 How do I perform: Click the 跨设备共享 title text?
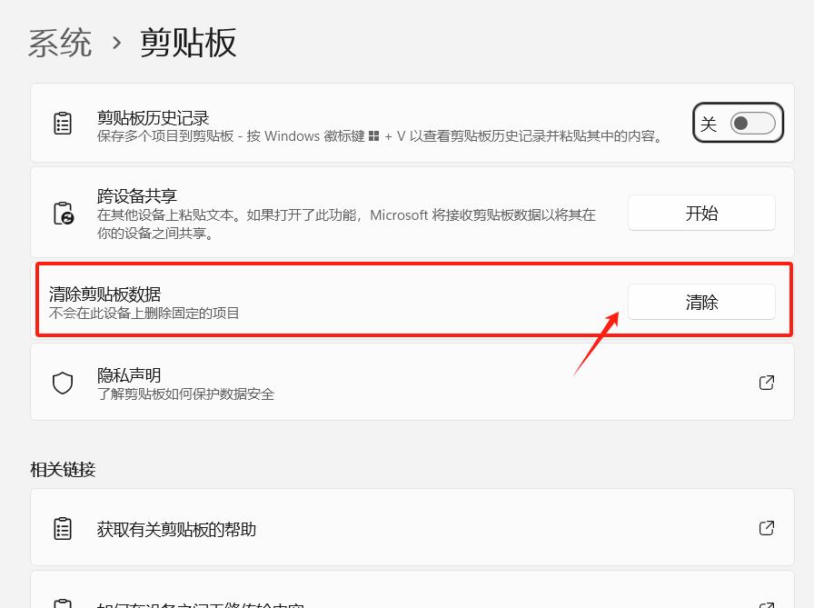coord(137,195)
